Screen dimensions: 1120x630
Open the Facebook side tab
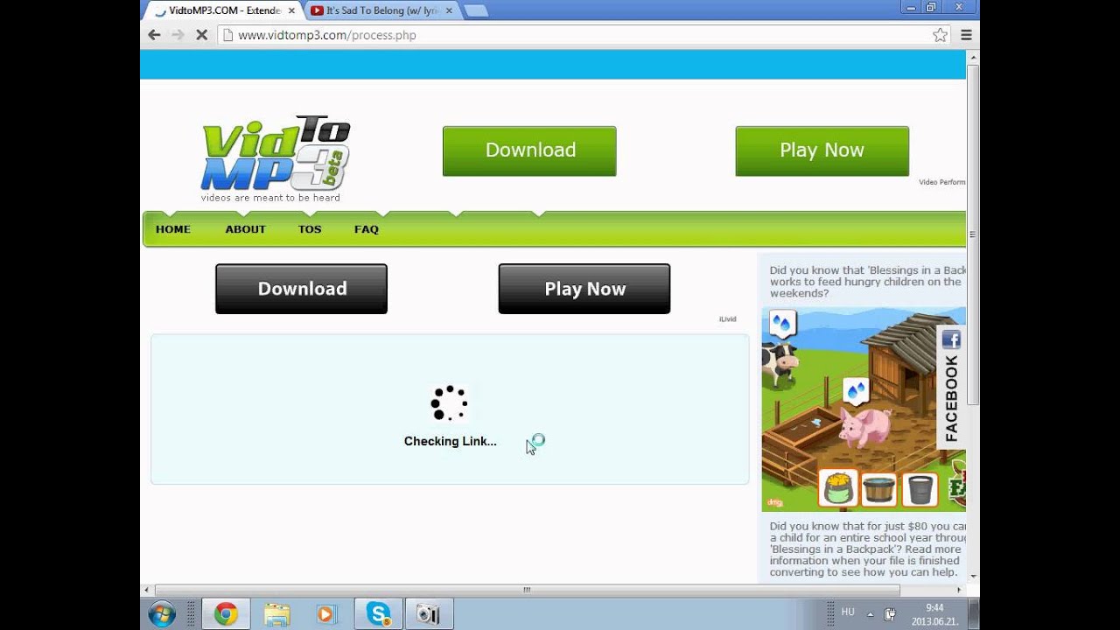951,386
